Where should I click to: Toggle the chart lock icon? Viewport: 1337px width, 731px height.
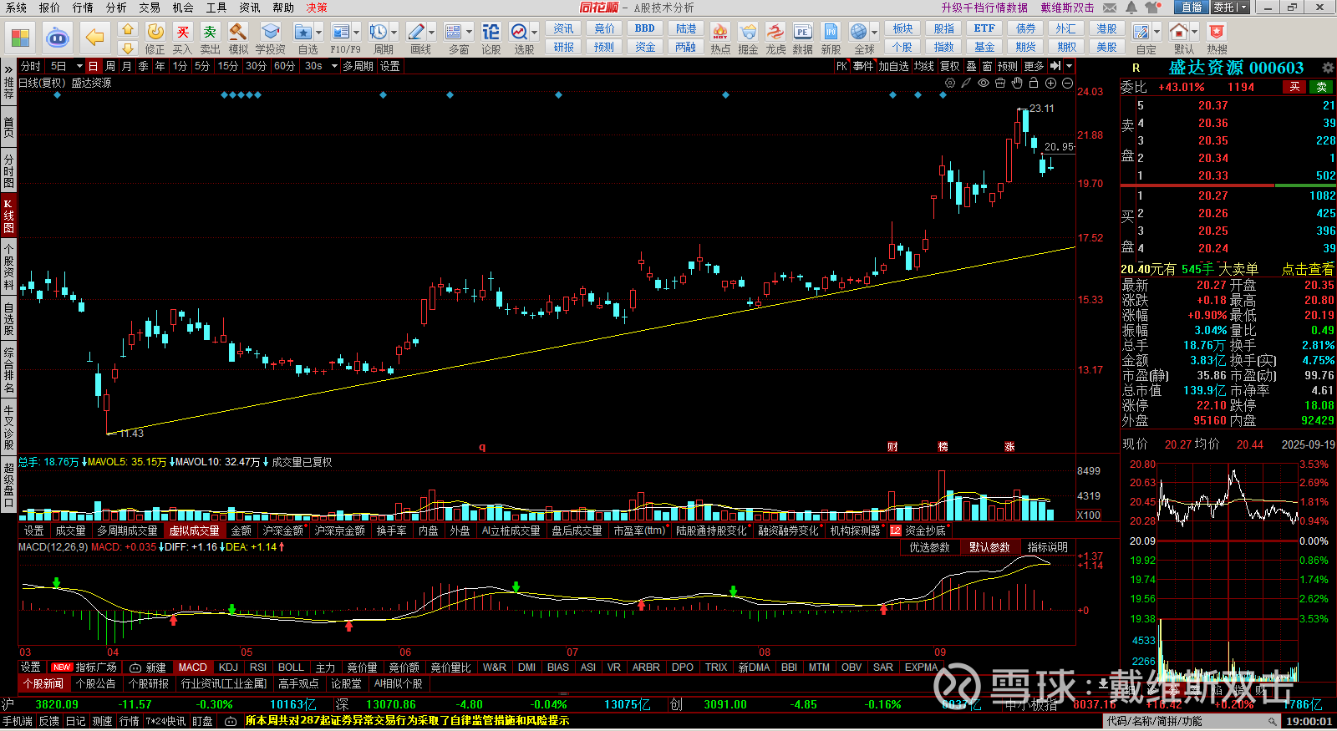(1034, 83)
